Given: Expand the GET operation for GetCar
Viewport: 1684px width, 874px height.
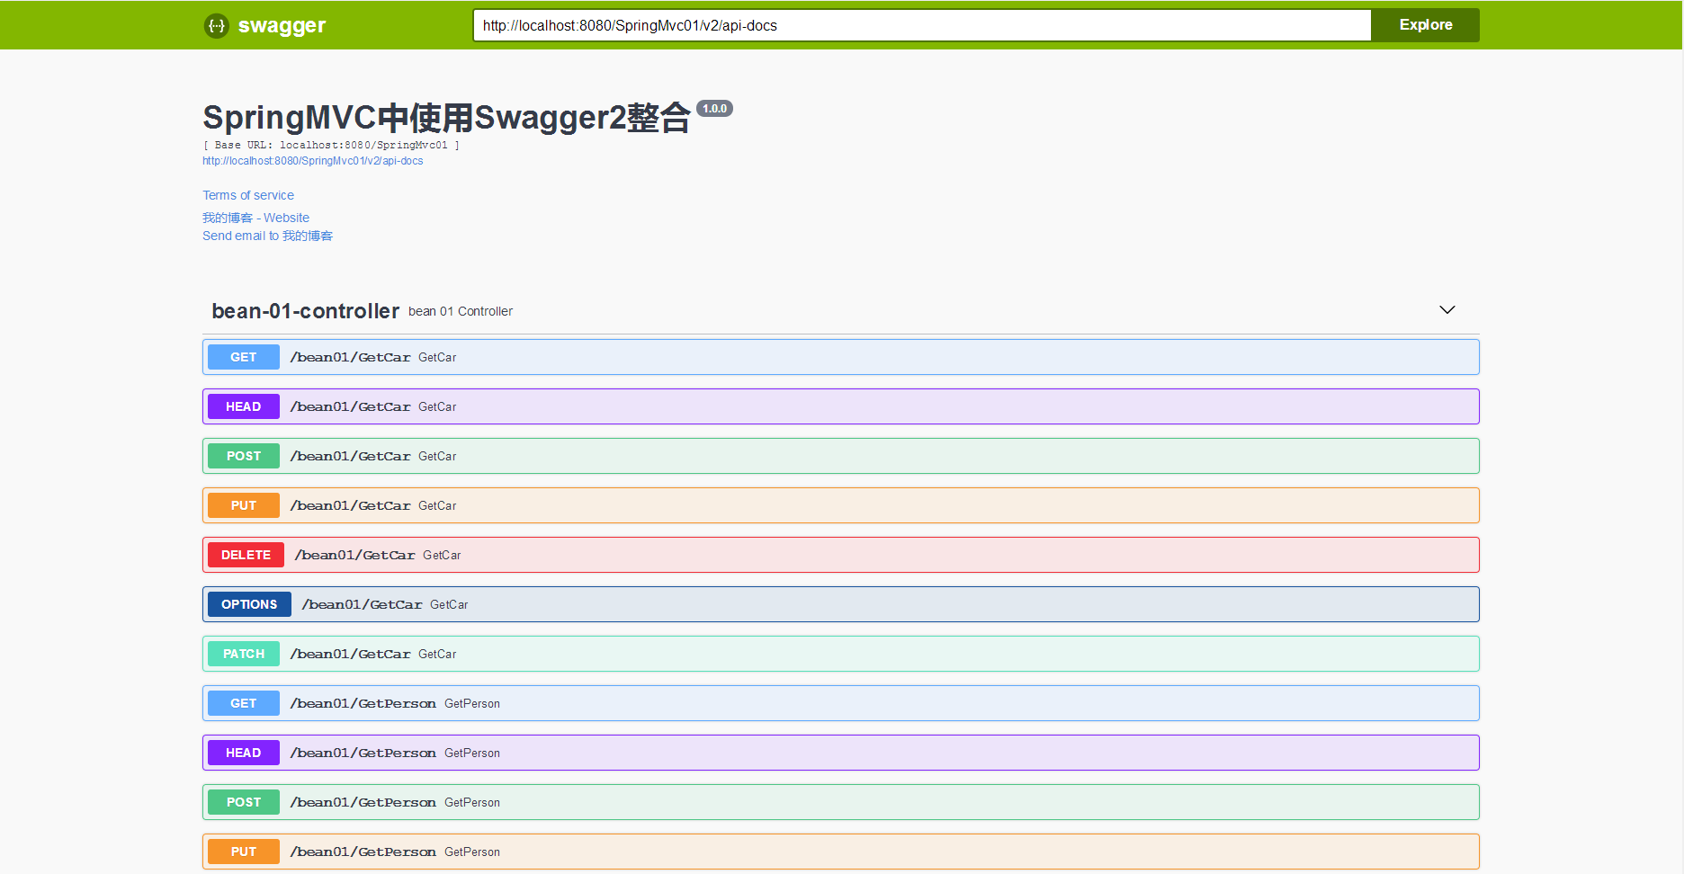Looking at the screenshot, I should [841, 357].
